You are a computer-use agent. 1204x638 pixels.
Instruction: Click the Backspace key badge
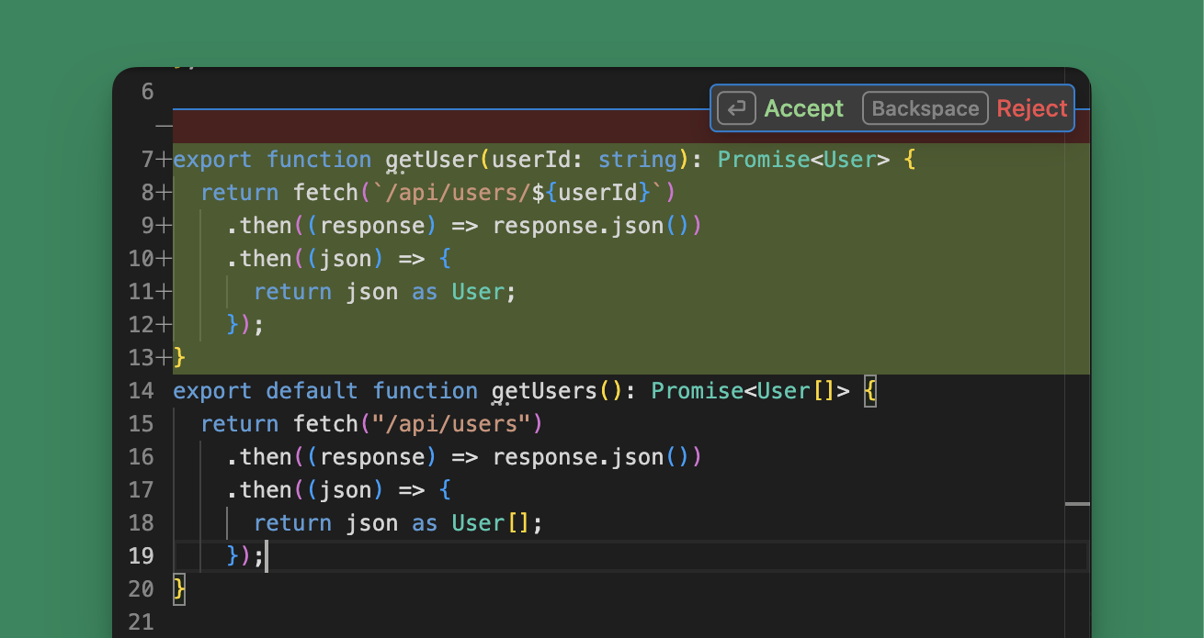click(926, 108)
